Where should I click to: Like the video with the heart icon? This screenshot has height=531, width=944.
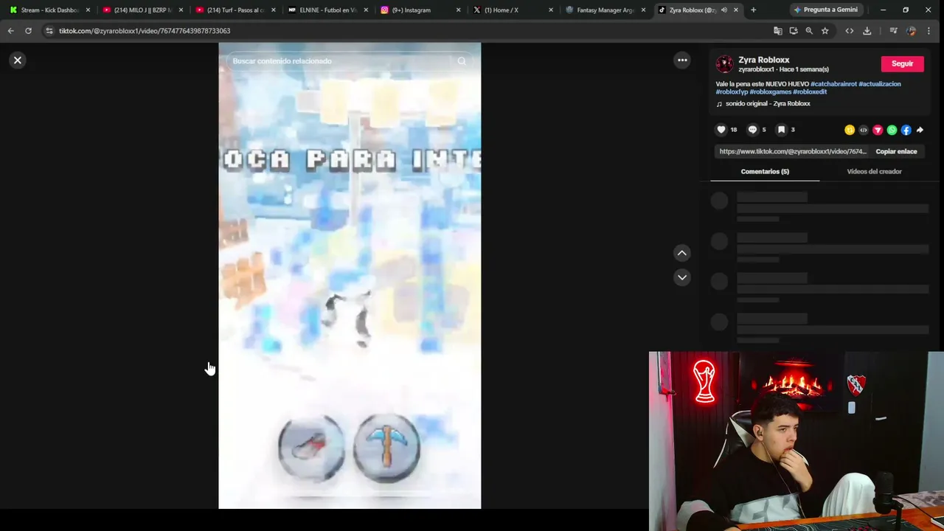[x=721, y=130]
